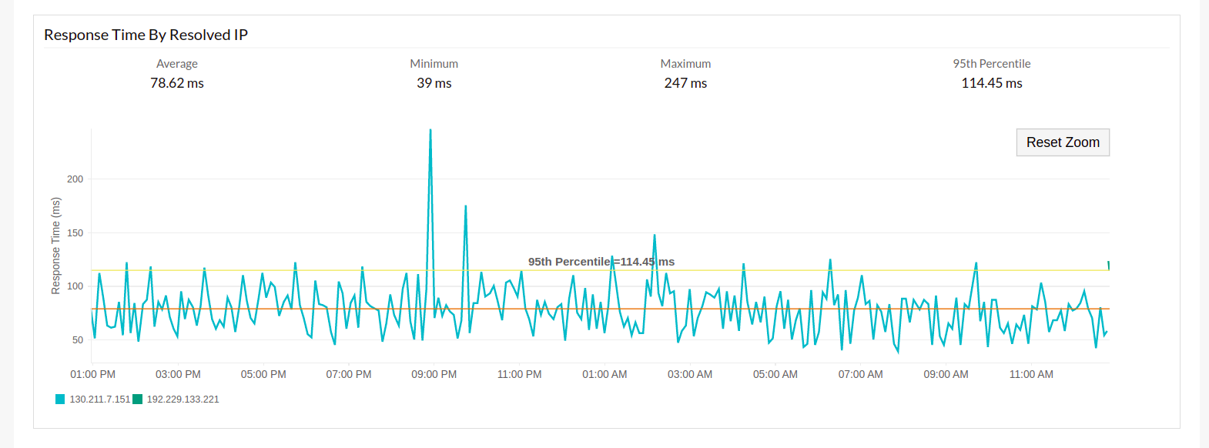Hide the 192.229.133.221 series via legend text
1209x448 pixels.
tap(183, 400)
